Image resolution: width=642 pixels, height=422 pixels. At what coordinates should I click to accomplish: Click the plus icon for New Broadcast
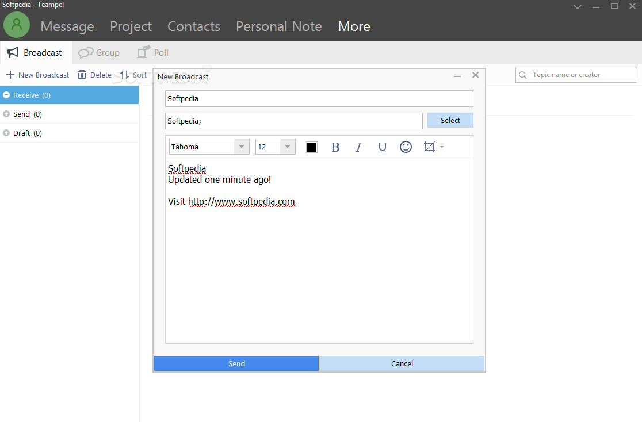point(10,75)
